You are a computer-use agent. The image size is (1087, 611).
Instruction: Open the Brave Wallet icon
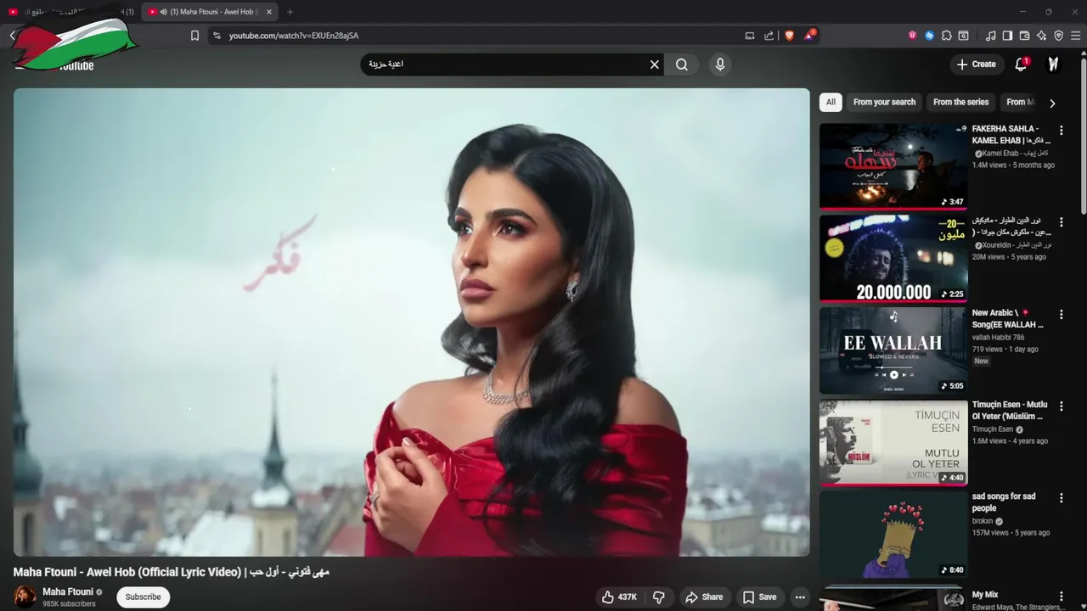click(1024, 36)
